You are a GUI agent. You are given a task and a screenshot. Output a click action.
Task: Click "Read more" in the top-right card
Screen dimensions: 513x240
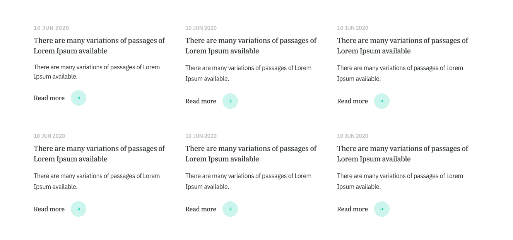click(352, 101)
